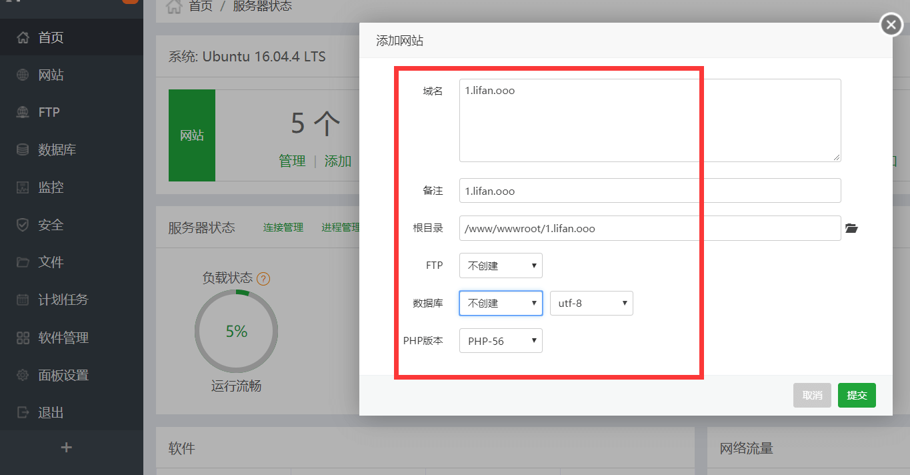Viewport: 910px width, 475px height.
Task: Click the FTP icon in the sidebar
Action: point(23,112)
